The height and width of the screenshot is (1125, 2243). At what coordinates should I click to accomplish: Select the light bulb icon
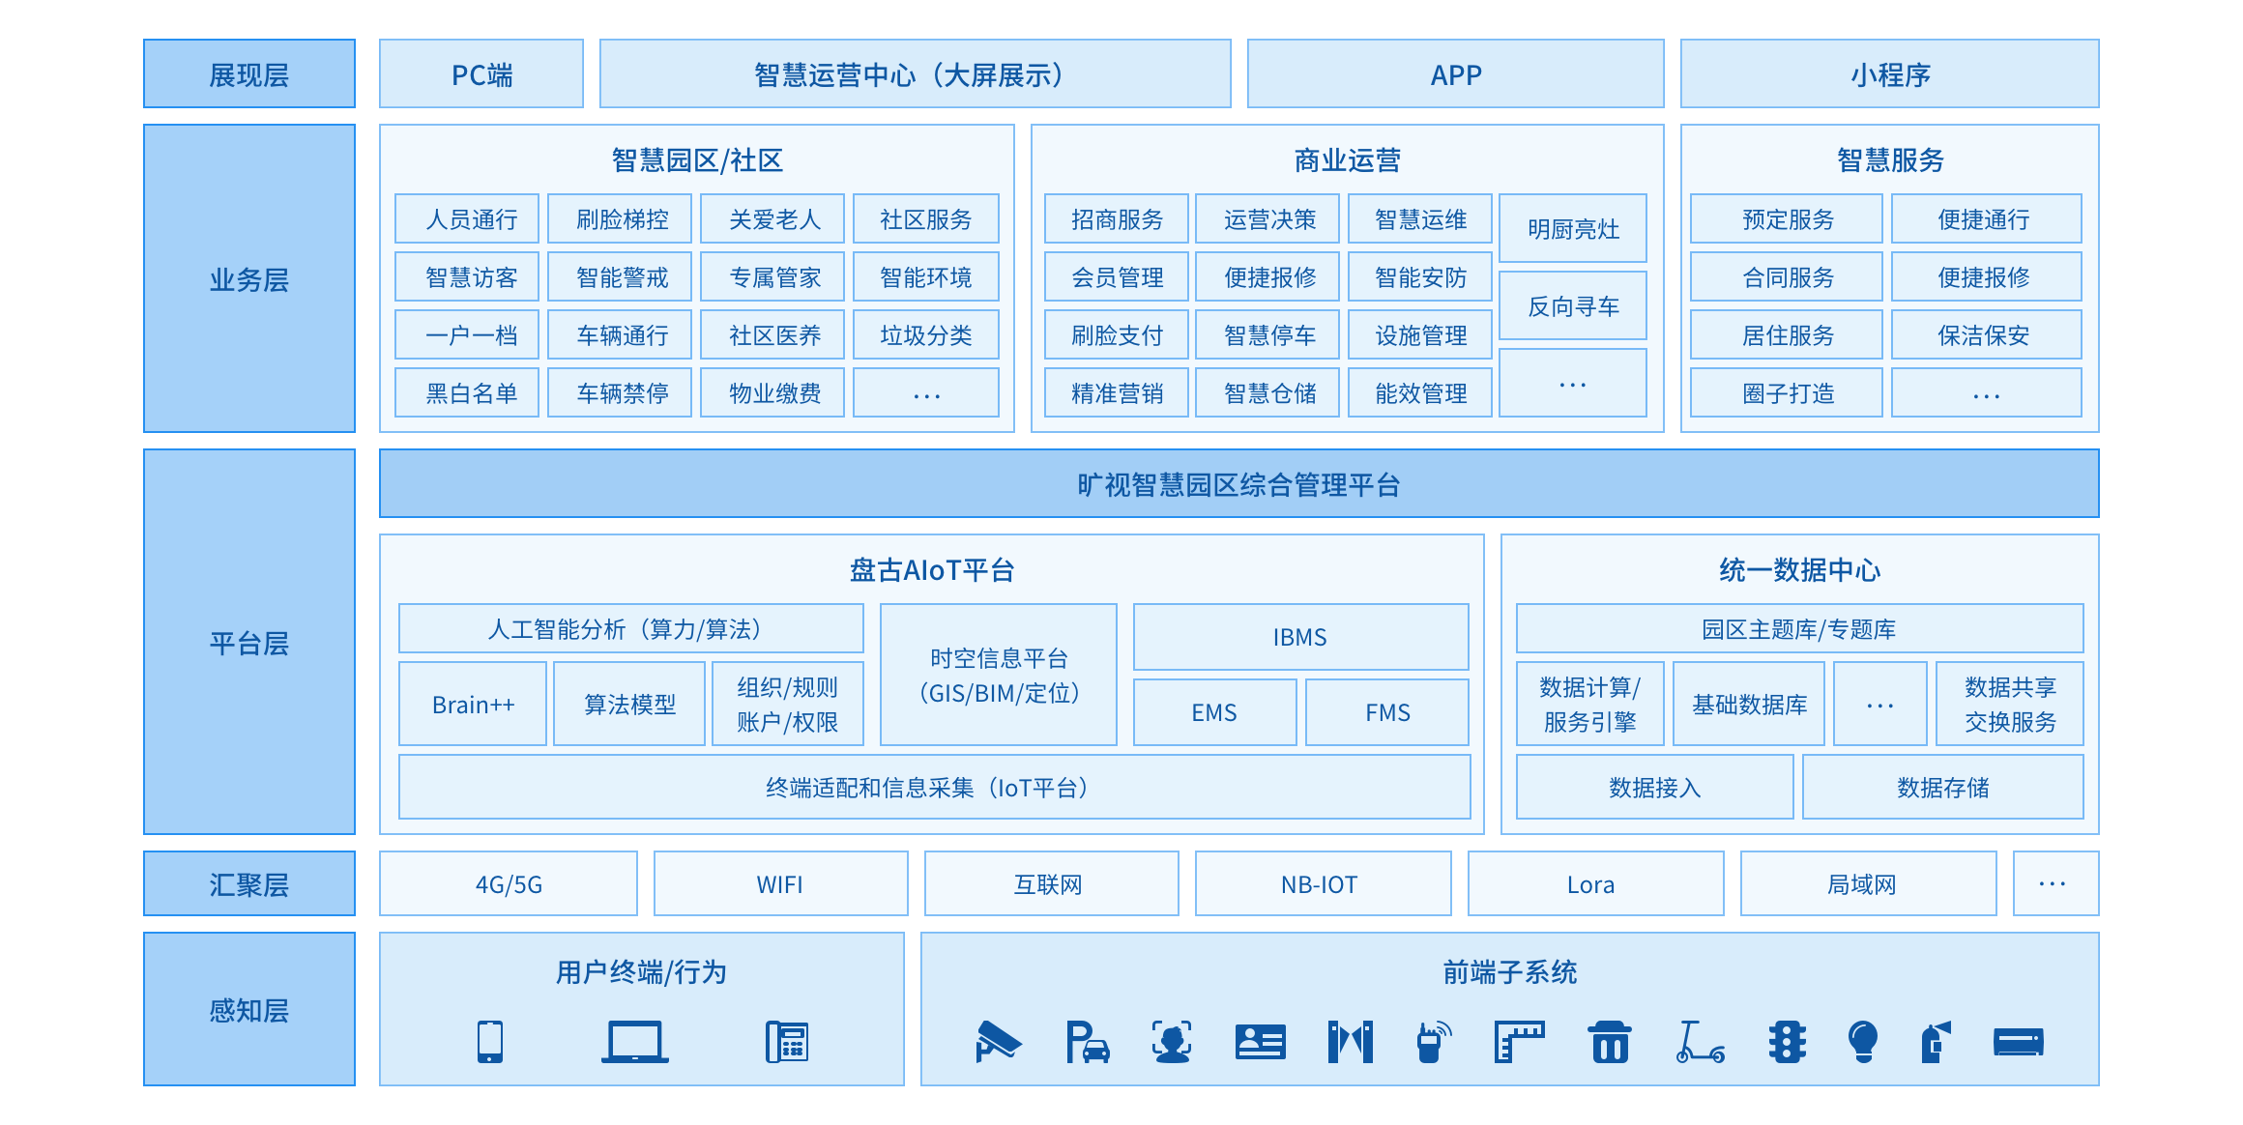tap(1862, 1042)
